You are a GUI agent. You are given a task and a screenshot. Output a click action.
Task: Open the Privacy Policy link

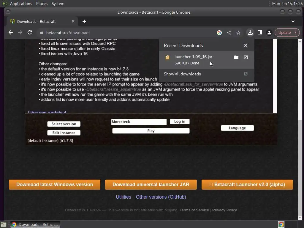pos(224,210)
